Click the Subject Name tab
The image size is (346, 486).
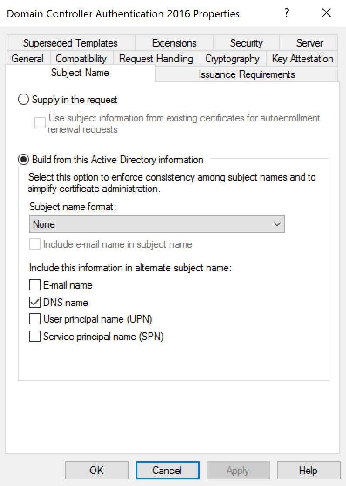point(80,73)
